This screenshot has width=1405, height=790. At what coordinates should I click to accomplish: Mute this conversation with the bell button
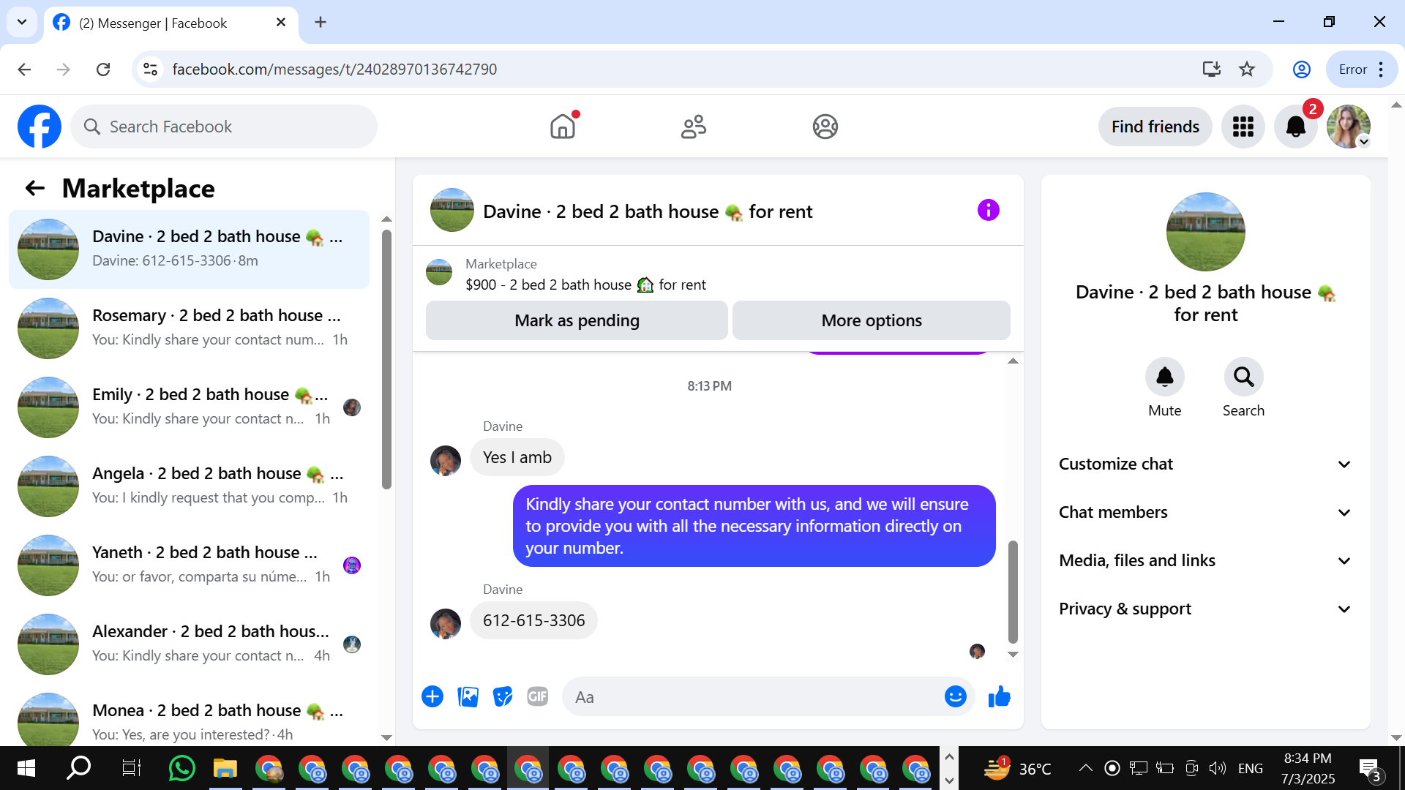[x=1164, y=377]
